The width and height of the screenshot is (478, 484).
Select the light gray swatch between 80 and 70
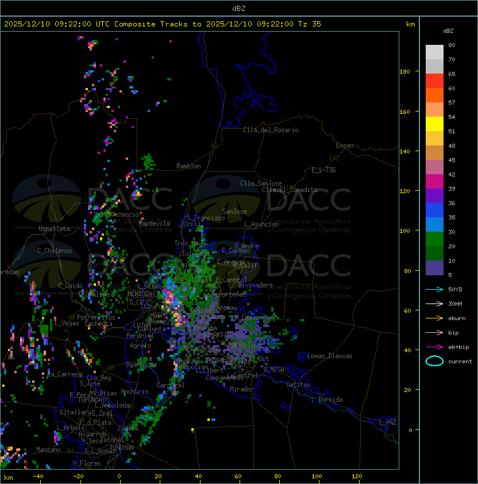tap(434, 52)
